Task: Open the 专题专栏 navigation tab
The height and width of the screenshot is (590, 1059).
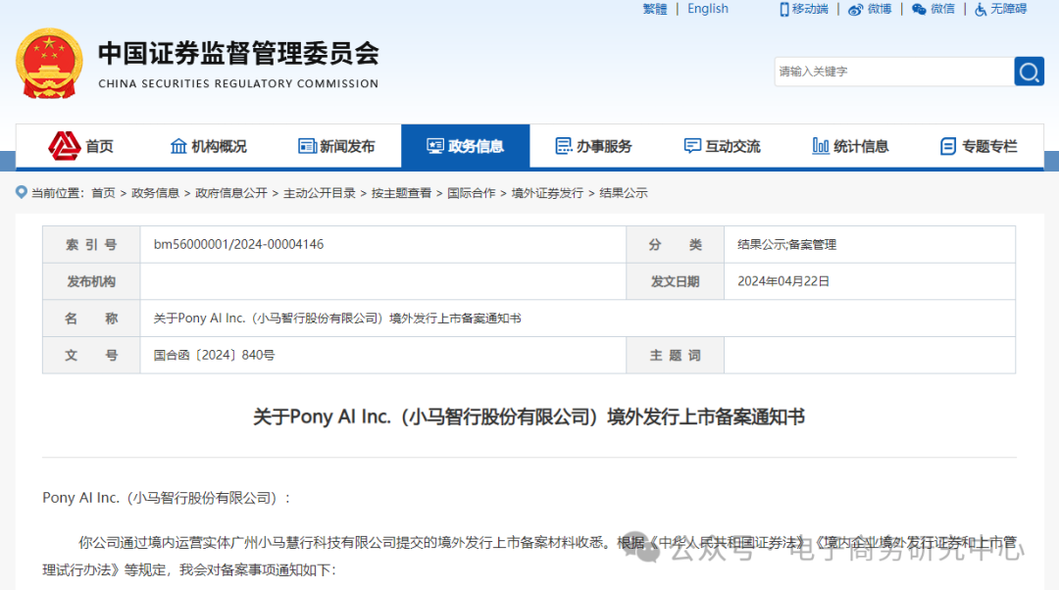Action: [981, 145]
